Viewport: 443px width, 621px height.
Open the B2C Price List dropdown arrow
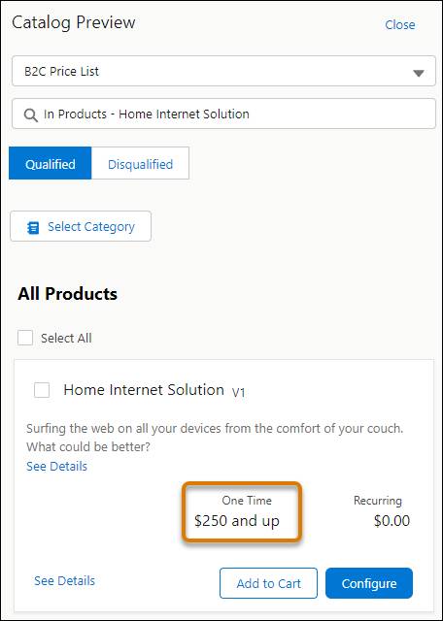pyautogui.click(x=419, y=74)
